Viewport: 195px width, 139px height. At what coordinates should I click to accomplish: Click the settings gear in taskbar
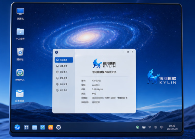point(58,127)
